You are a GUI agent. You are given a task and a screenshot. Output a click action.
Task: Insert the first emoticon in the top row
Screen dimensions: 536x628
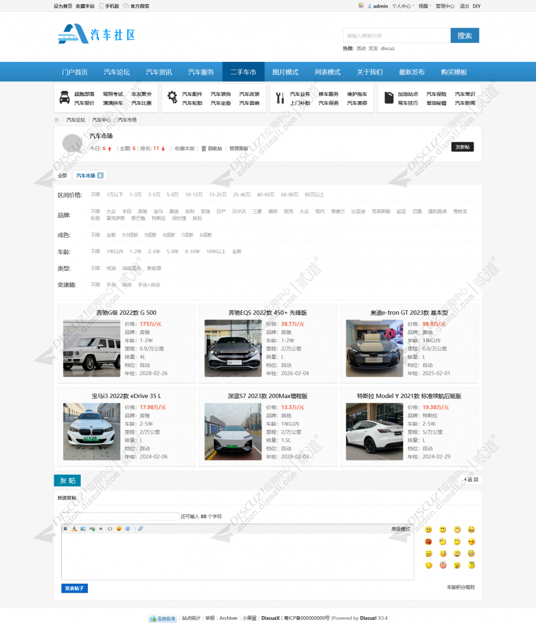tap(429, 530)
